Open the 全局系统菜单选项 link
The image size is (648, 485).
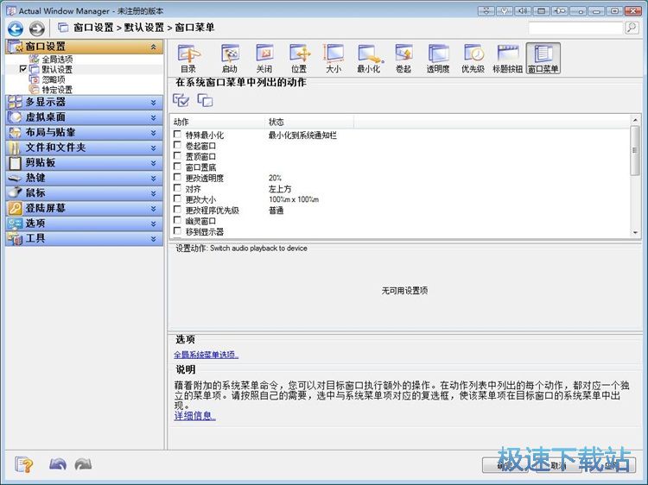[206, 355]
